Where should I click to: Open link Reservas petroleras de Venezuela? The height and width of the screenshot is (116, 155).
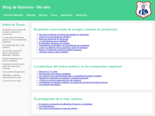pos(53,39)
